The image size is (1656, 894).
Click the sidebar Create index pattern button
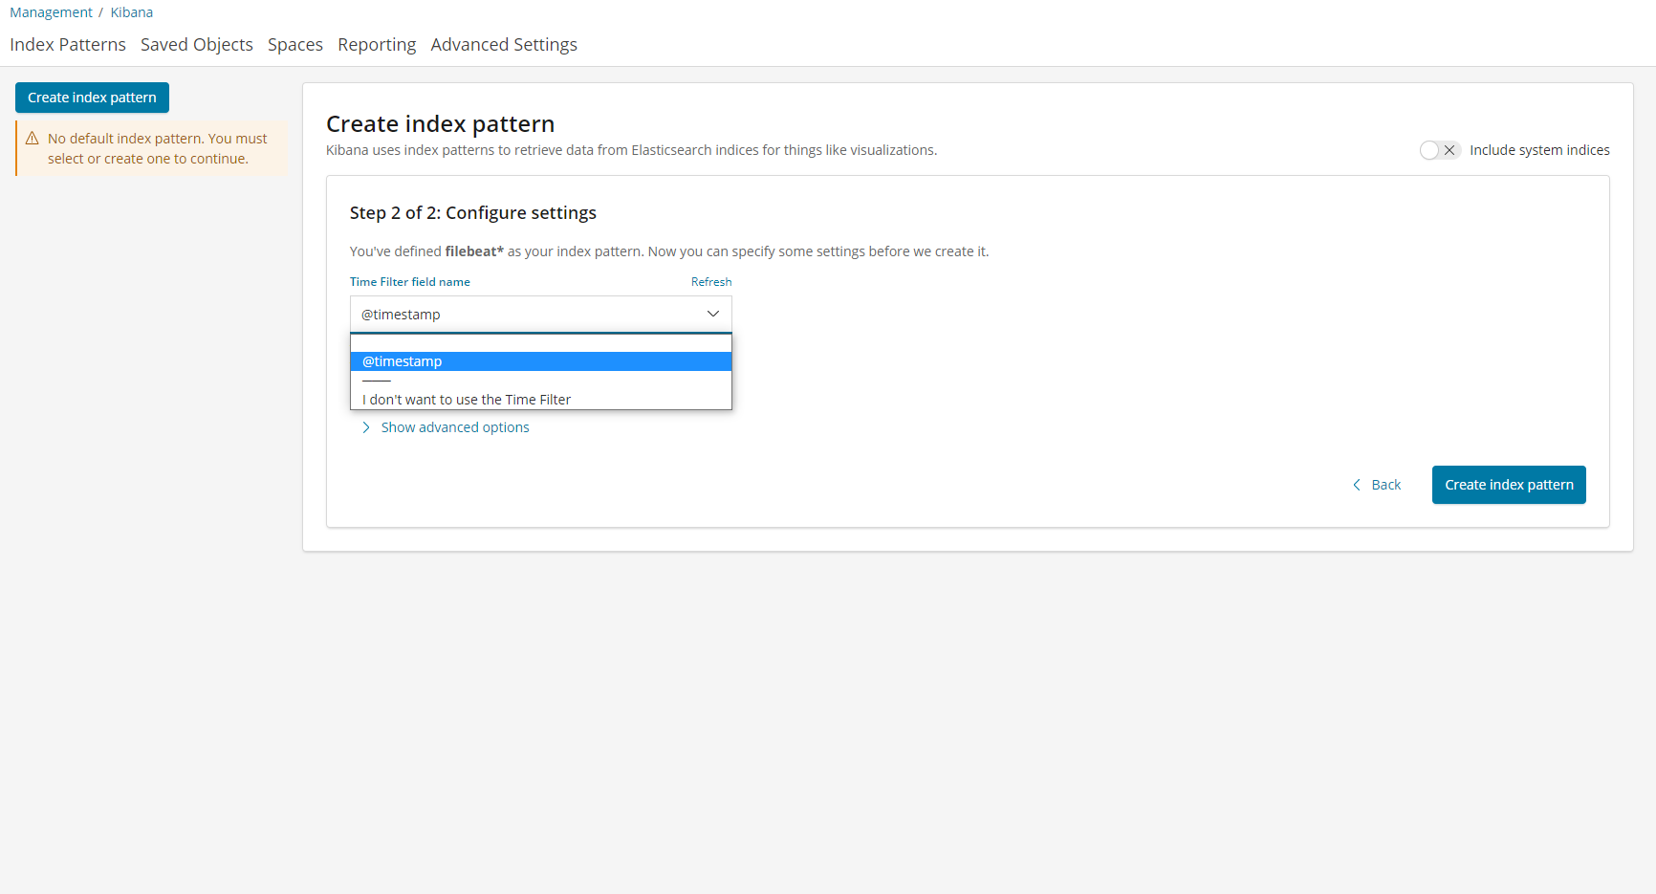pos(92,98)
